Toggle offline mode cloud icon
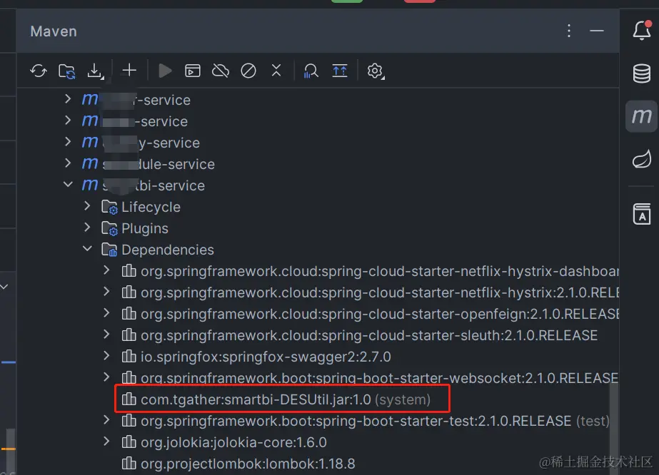Viewport: 659px width, 475px height. 221,71
